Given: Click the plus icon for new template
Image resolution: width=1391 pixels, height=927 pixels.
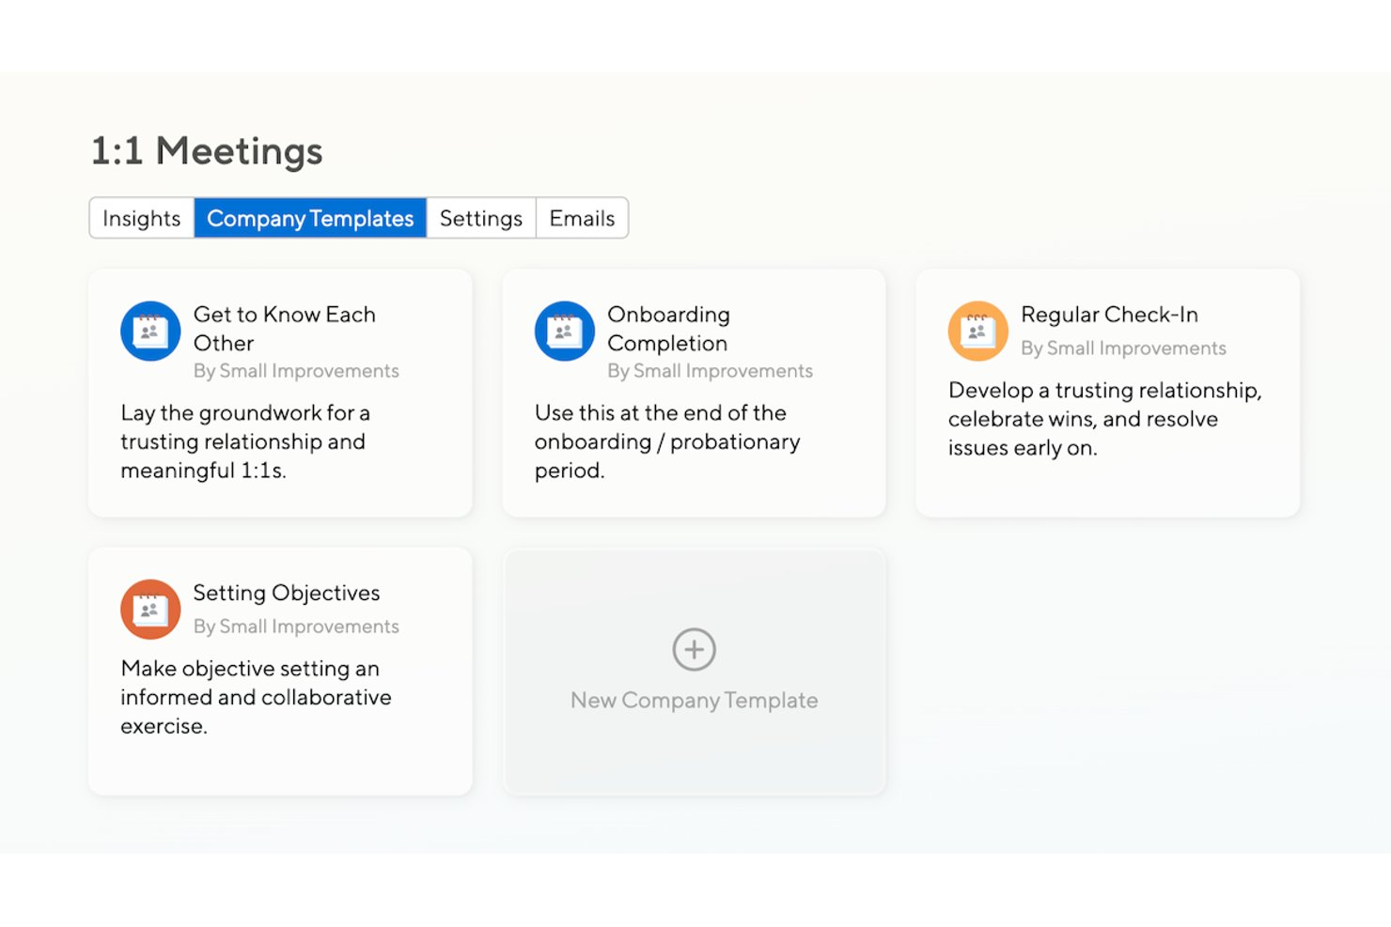Looking at the screenshot, I should [695, 649].
